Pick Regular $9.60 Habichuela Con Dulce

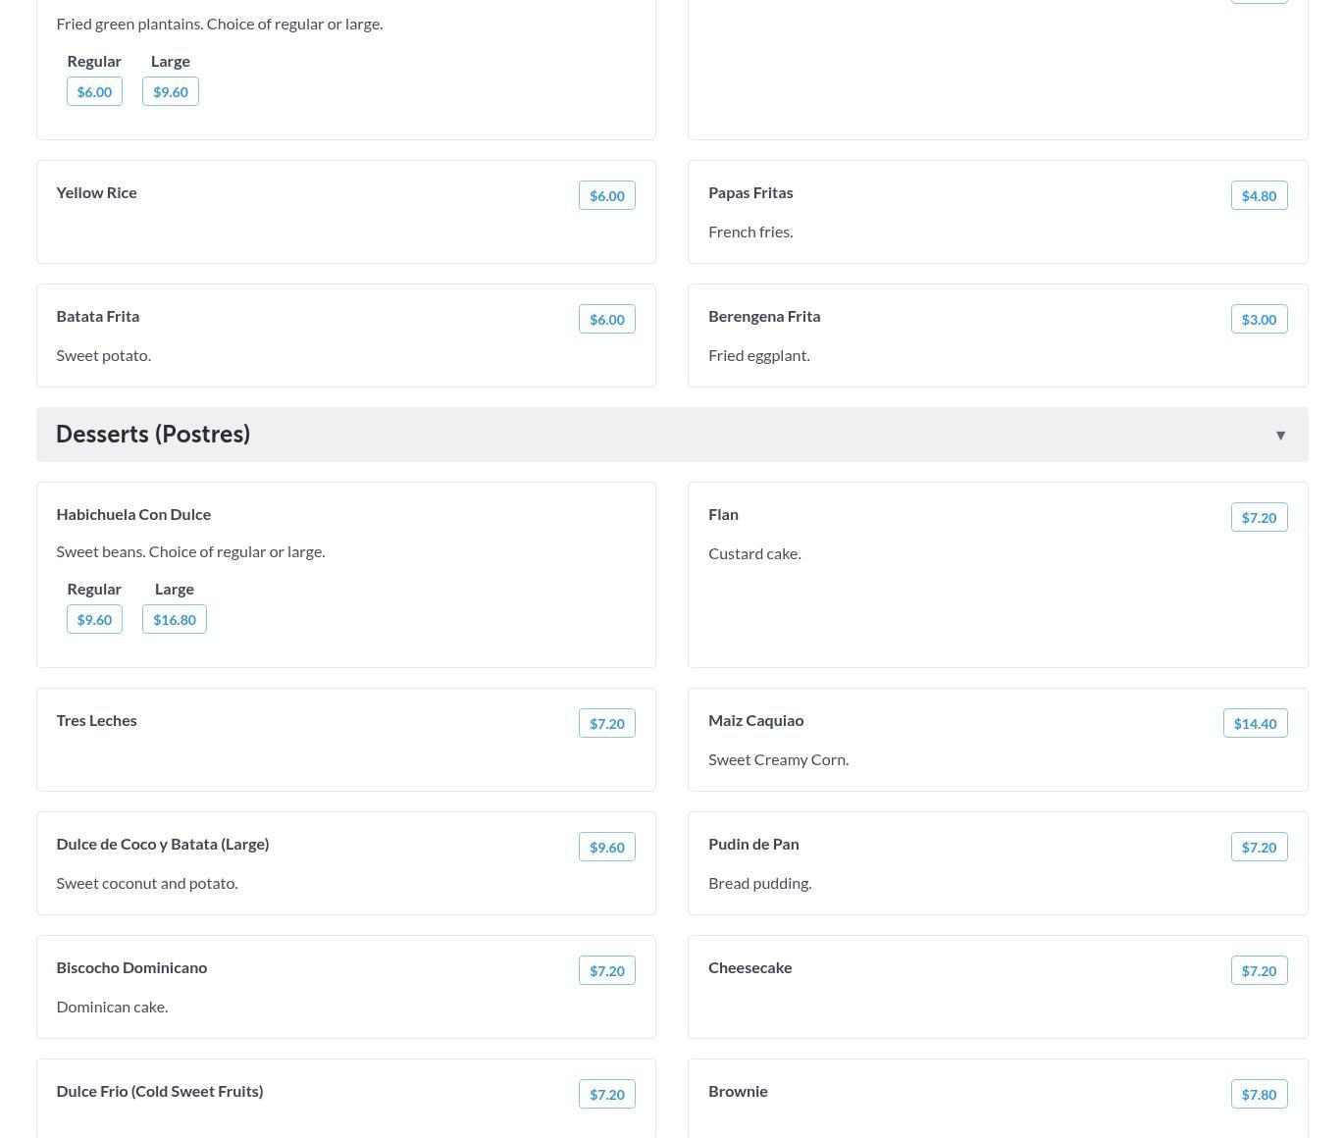(x=94, y=619)
